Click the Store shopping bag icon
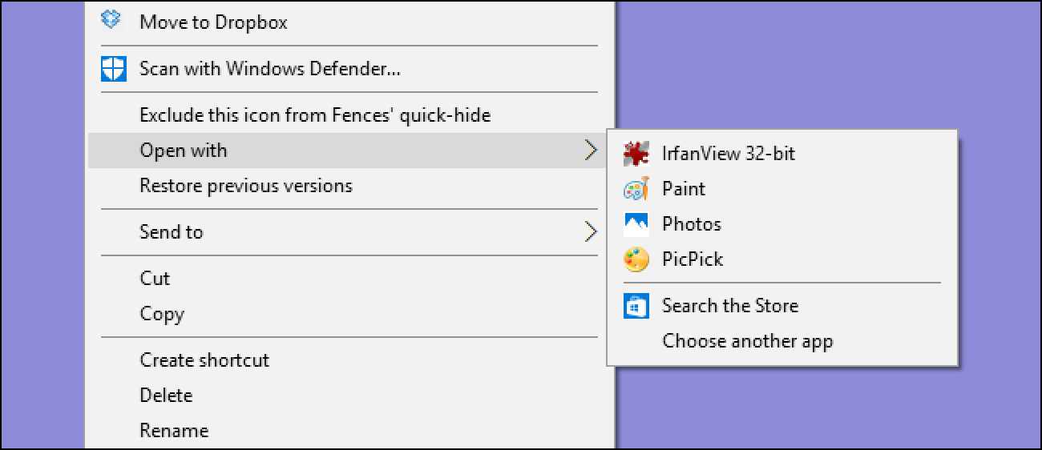 click(x=636, y=306)
